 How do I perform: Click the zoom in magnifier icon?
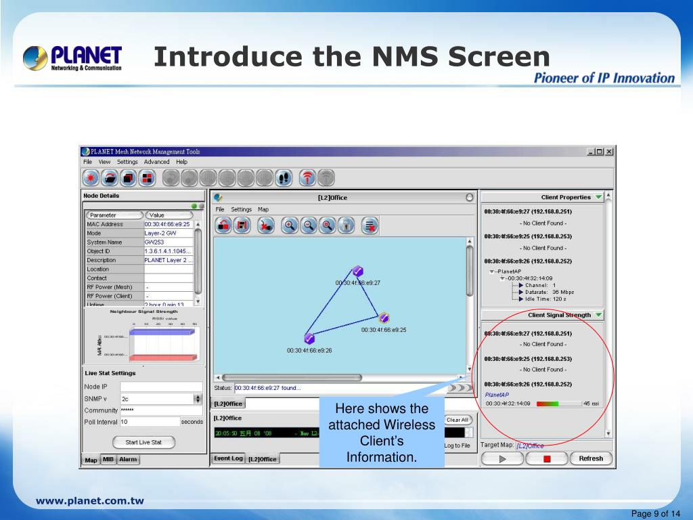[290, 225]
